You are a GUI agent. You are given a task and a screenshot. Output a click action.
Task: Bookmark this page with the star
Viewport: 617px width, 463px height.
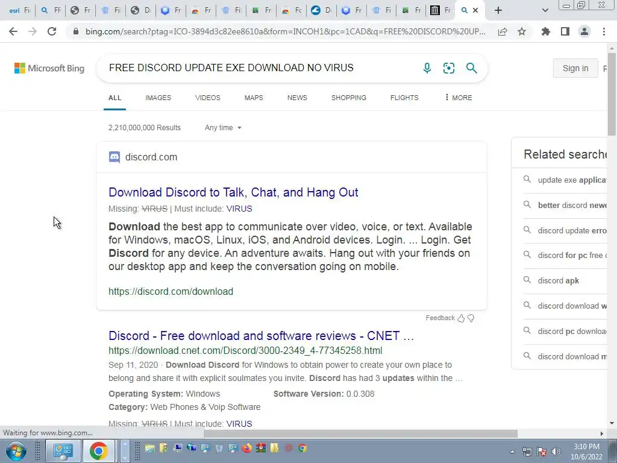[522, 31]
